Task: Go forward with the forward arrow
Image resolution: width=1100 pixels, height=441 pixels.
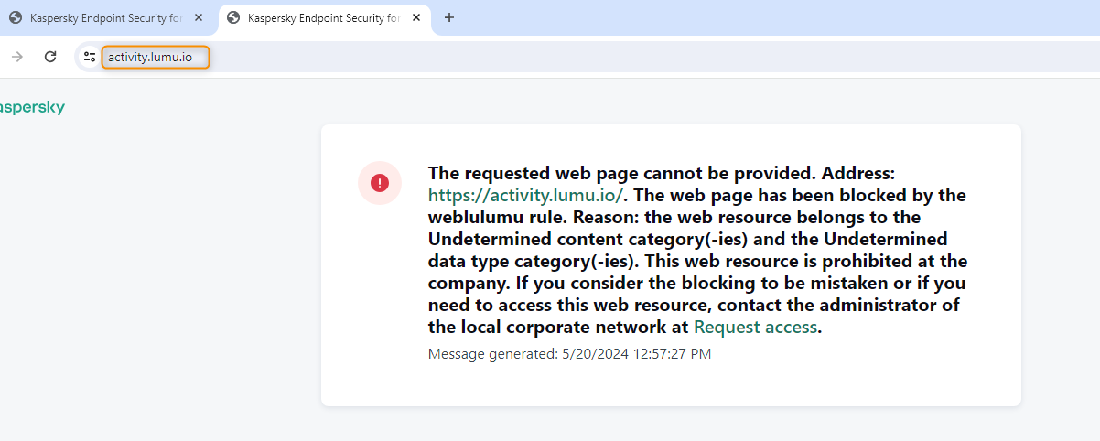Action: pyautogui.click(x=16, y=57)
